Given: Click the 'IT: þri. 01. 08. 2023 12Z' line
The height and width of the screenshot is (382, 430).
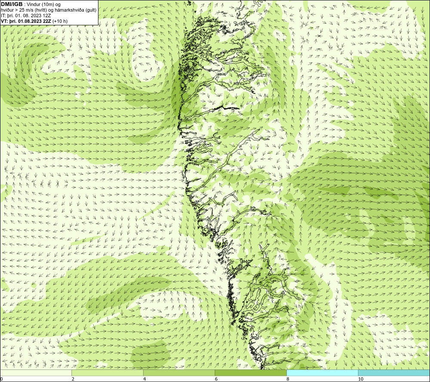Looking at the screenshot, I should pos(26,16).
